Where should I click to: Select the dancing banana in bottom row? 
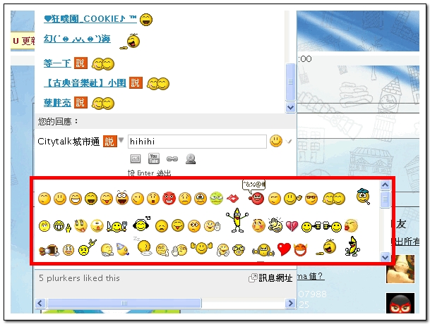(x=352, y=247)
